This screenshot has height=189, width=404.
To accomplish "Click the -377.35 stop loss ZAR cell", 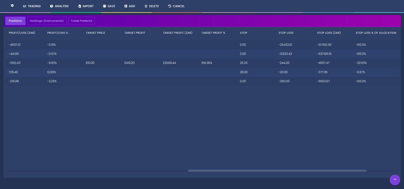I will tap(322, 72).
